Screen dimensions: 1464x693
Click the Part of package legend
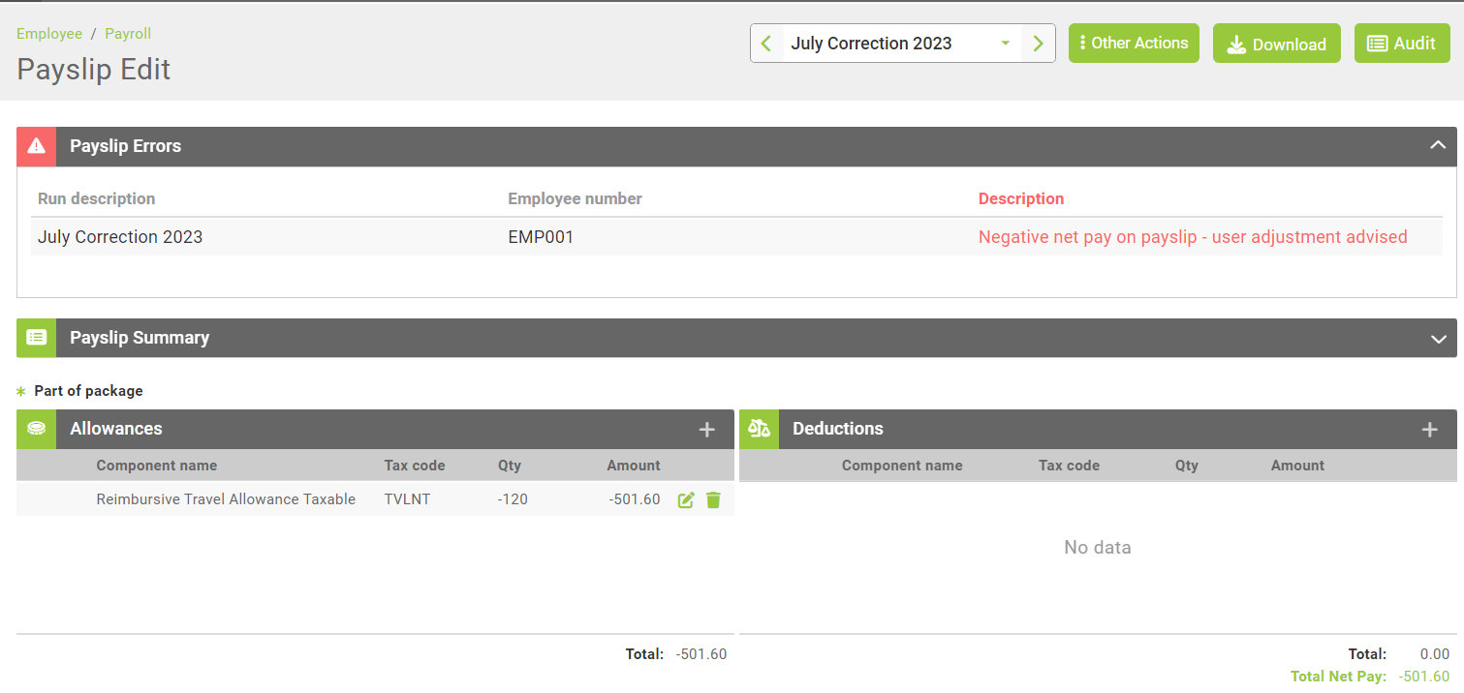point(88,391)
